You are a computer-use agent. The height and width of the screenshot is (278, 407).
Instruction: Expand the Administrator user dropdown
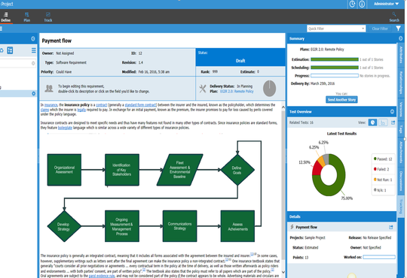coord(386,4)
